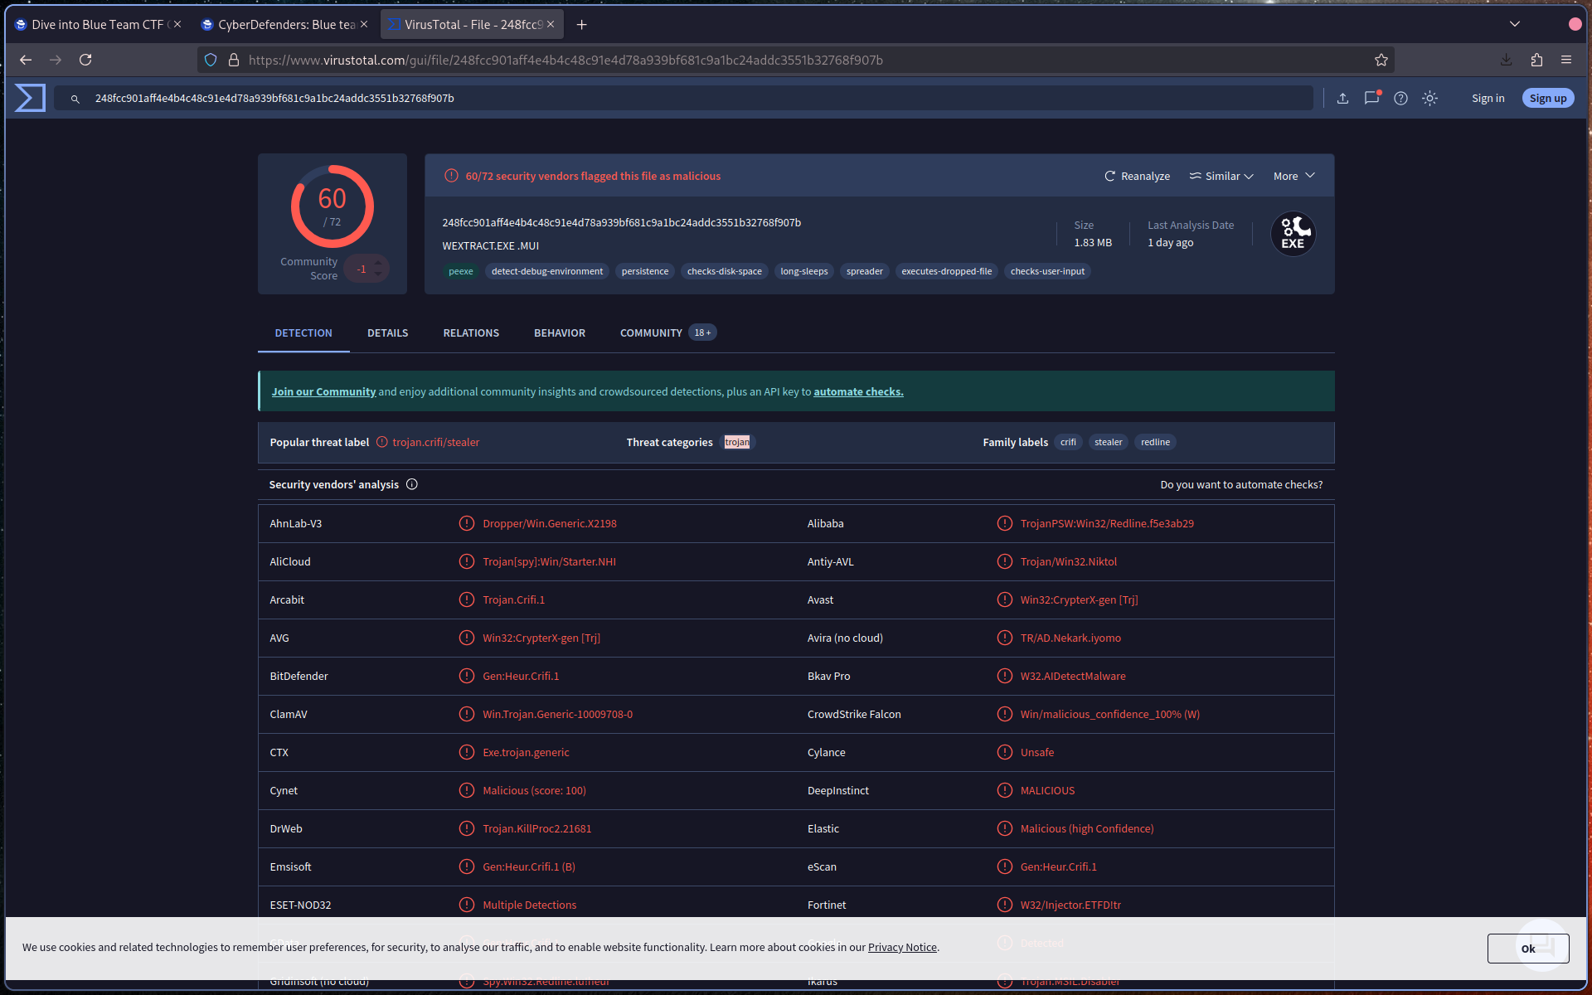Vote up the community score
Screen dimensions: 1592x995
(x=378, y=263)
